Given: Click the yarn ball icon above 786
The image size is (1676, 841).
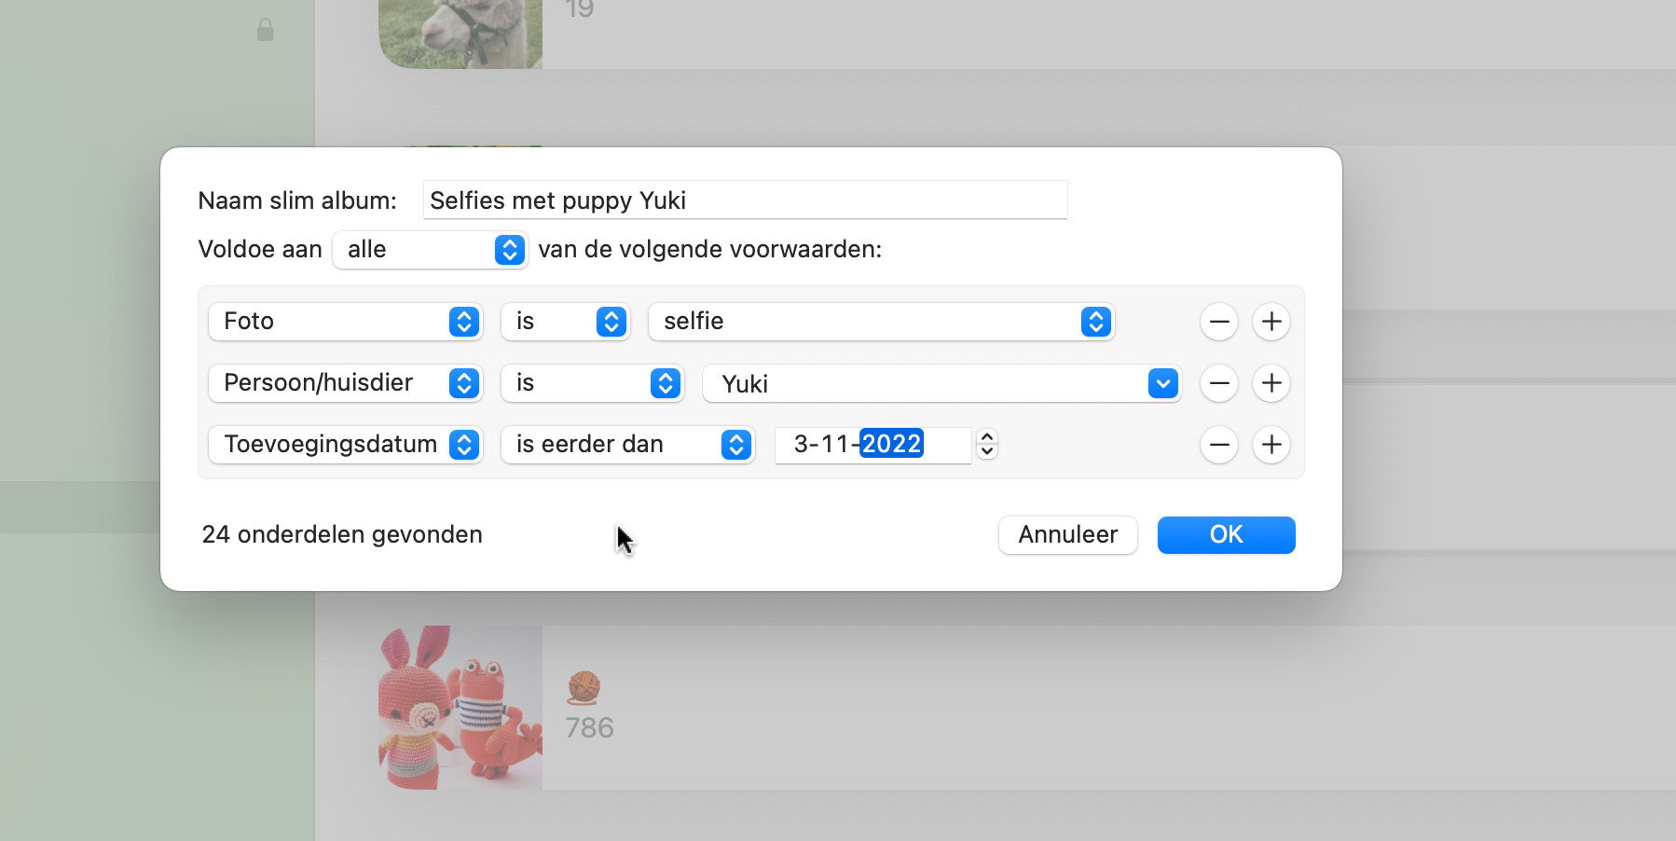Looking at the screenshot, I should (584, 687).
